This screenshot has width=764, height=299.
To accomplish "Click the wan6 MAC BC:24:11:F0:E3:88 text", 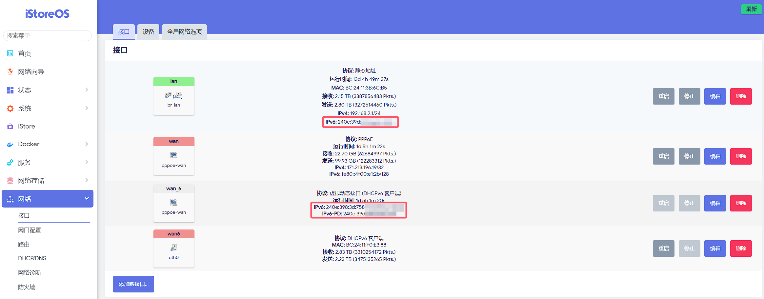I will pos(359,245).
